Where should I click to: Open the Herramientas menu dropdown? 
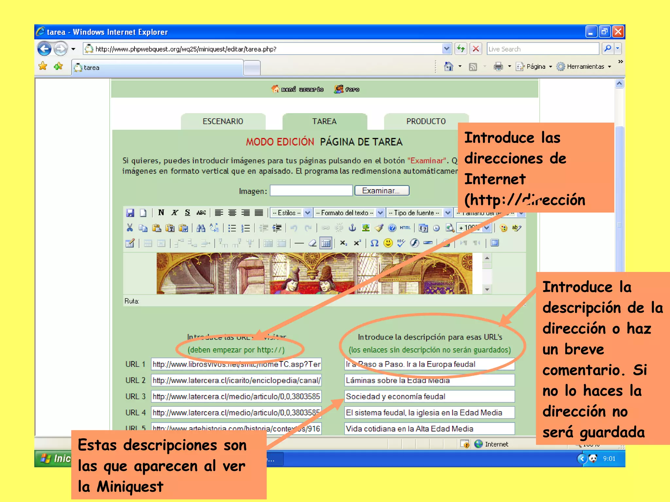[584, 67]
